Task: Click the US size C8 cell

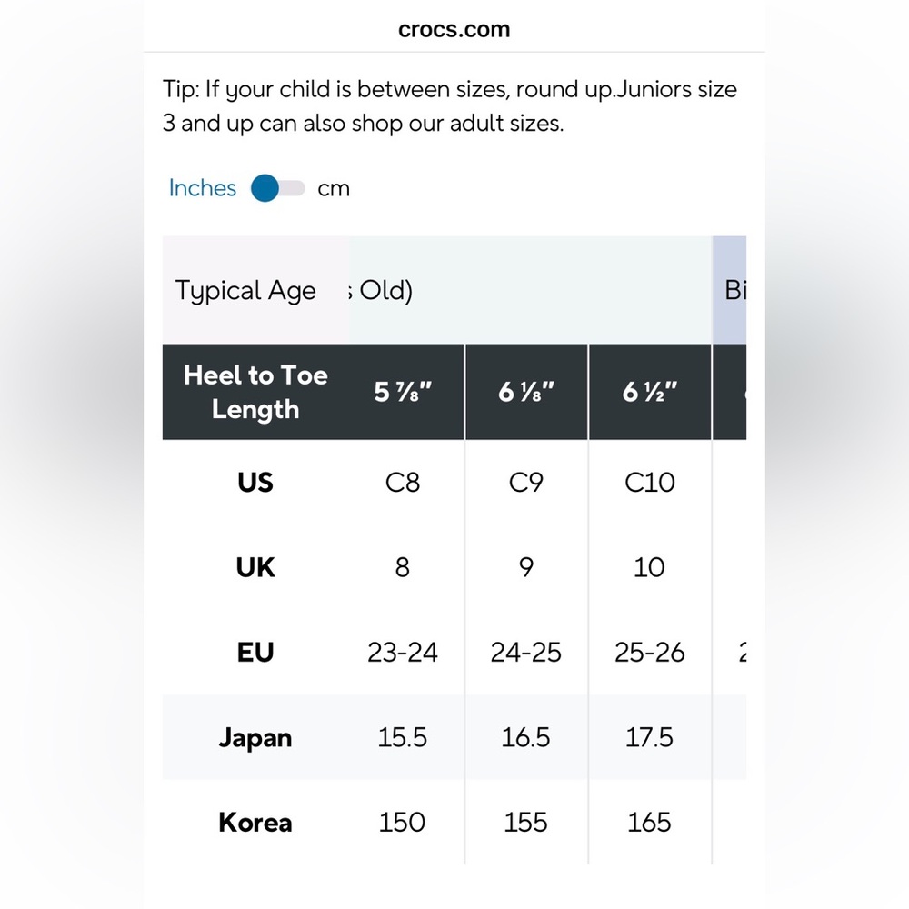Action: [x=403, y=483]
